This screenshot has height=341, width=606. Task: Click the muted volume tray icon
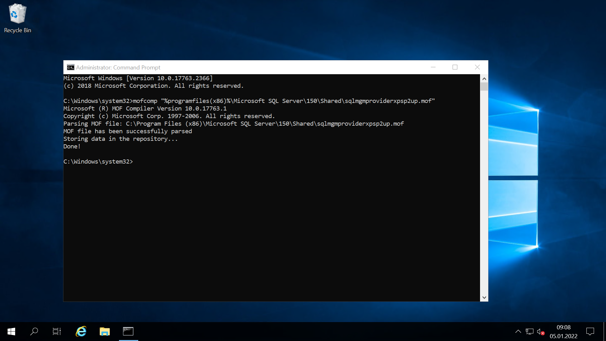[540, 332]
